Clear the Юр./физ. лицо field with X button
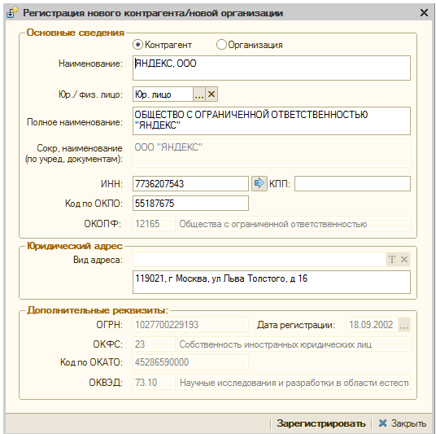This screenshot has height=434, width=436. tap(211, 94)
